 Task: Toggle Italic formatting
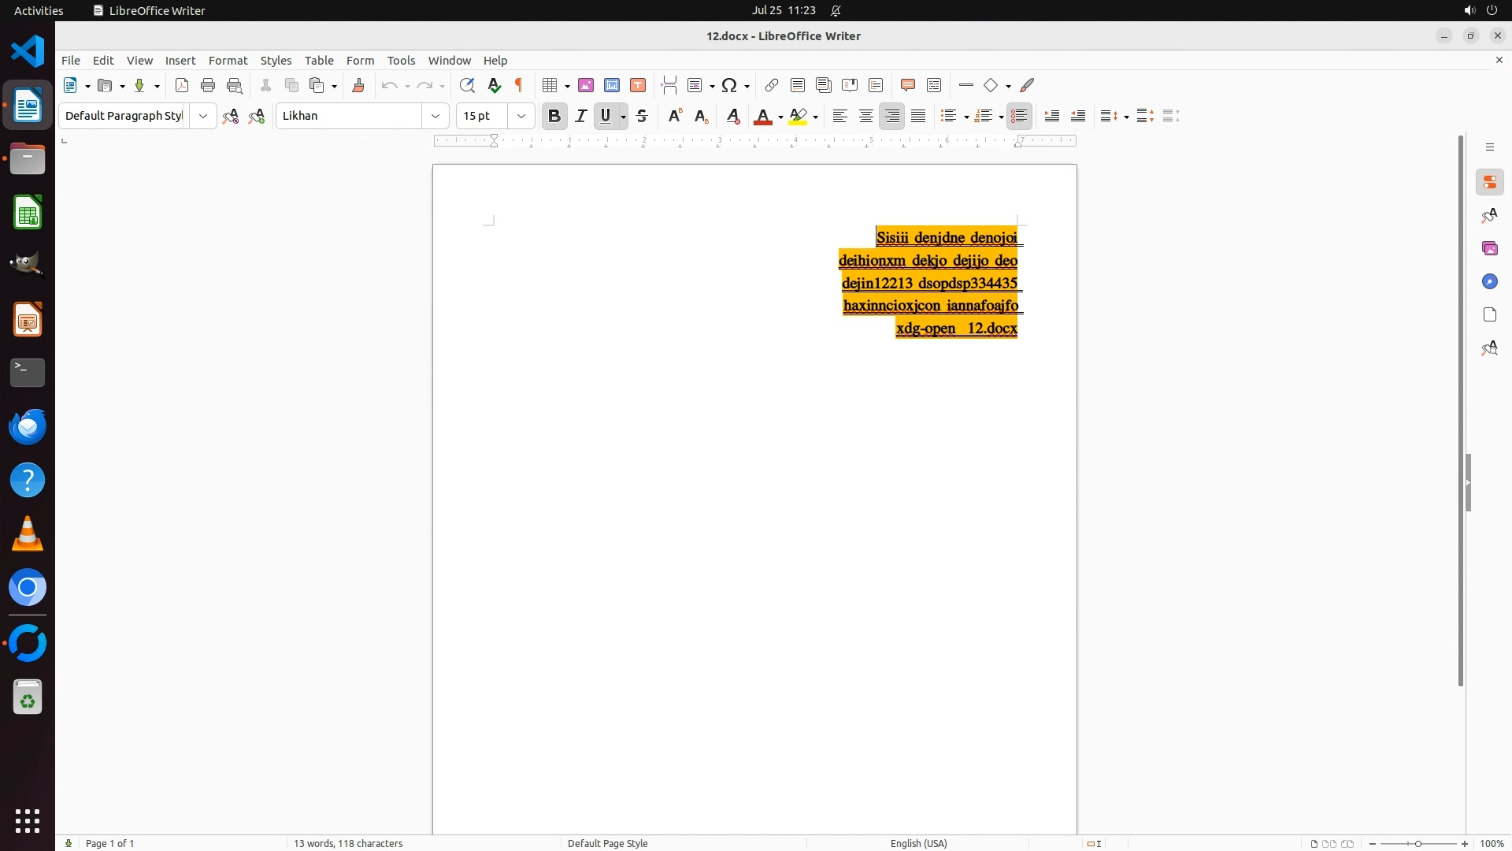[581, 116]
